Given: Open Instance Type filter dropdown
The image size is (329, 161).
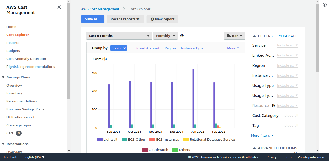Looking at the screenshot, I should (x=288, y=75).
